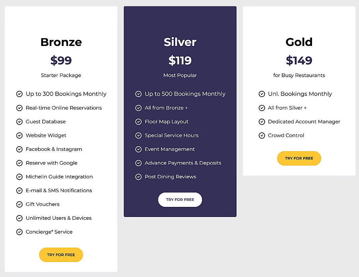Click the checkmark beside Advance Payments & Deposits
This screenshot has height=277, width=359.
pos(139,163)
